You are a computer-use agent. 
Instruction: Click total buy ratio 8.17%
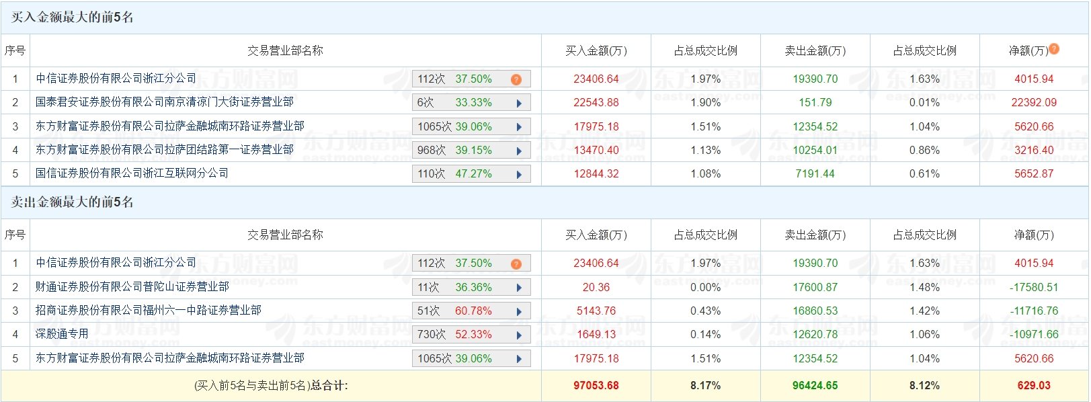pyautogui.click(x=706, y=386)
